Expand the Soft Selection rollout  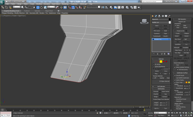pyautogui.click(x=161, y=87)
